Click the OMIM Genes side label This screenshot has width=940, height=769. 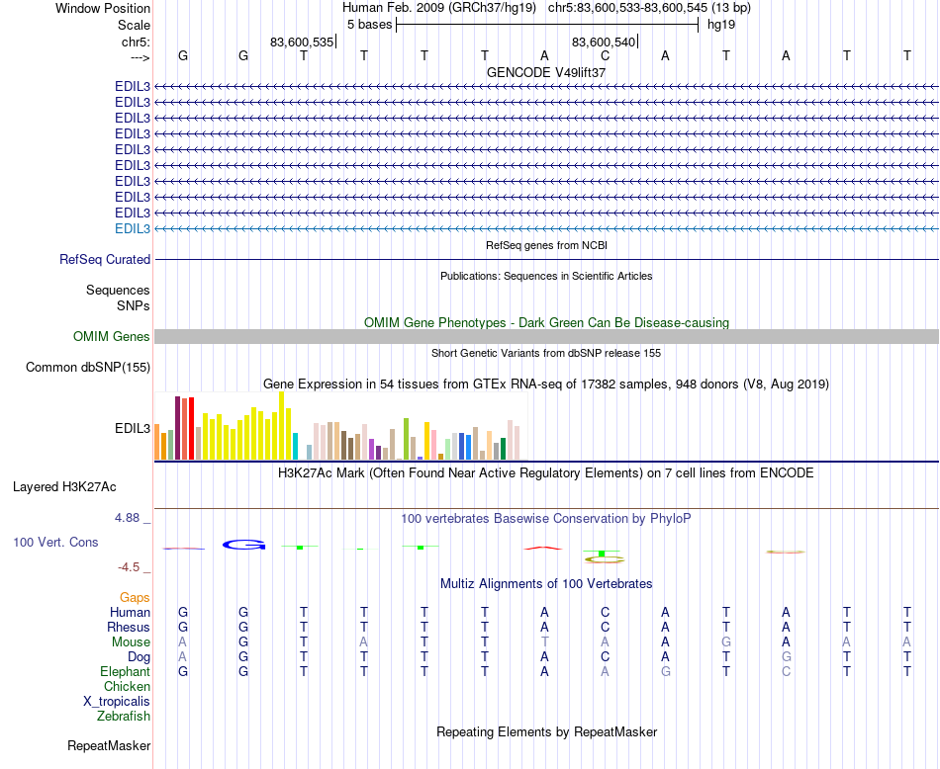click(112, 337)
